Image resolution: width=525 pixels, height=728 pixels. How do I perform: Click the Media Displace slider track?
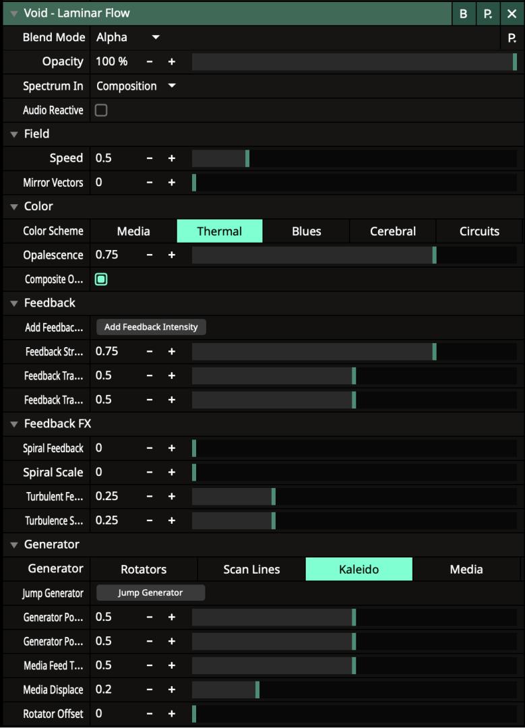click(354, 690)
